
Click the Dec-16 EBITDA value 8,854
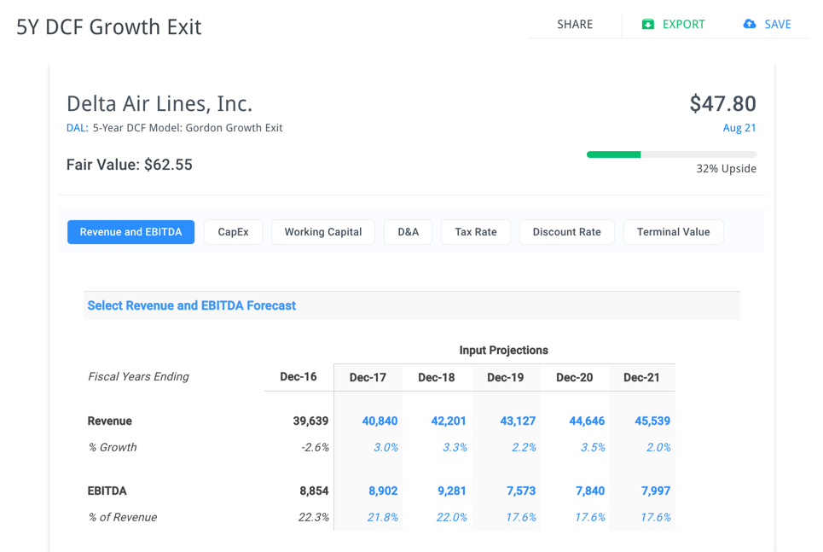click(314, 491)
